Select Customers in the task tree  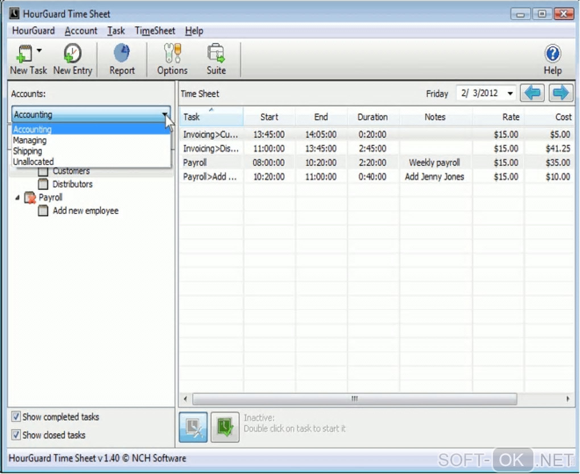click(x=71, y=171)
